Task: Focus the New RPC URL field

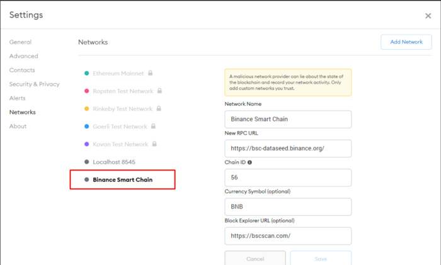Action: pyautogui.click(x=288, y=149)
